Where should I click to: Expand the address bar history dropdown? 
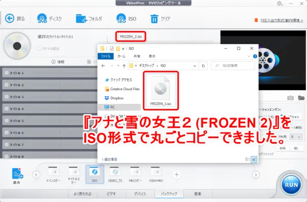tap(194, 66)
